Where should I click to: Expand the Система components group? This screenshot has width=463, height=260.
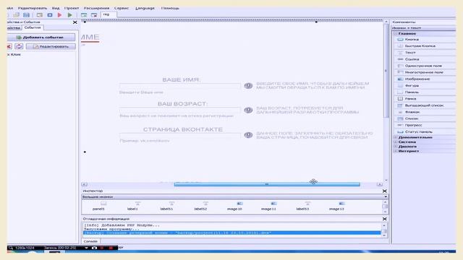tap(396, 142)
